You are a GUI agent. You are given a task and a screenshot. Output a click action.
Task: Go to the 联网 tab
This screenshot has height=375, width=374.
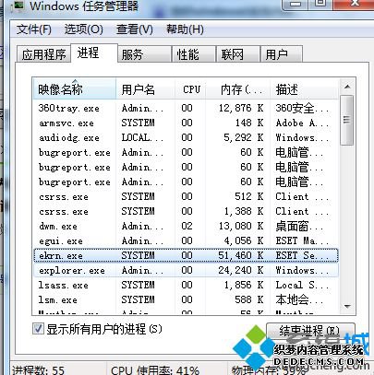pyautogui.click(x=238, y=54)
